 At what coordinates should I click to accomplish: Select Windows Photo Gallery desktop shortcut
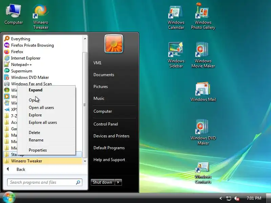(203, 16)
